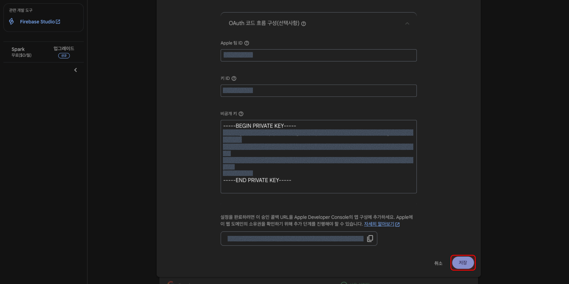This screenshot has width=569, height=284.
Task: Click the 업그레이드 plan link
Action: [x=64, y=48]
